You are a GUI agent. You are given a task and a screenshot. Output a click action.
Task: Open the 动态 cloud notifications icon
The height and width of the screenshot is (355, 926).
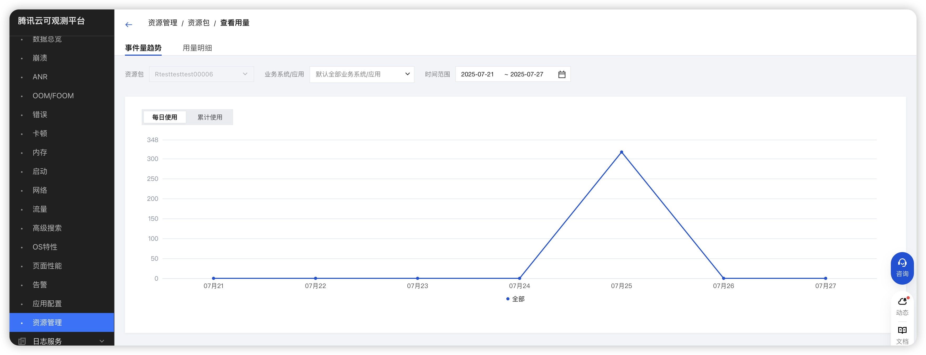click(x=902, y=301)
